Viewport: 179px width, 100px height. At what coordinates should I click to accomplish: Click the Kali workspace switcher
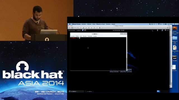[158, 91]
